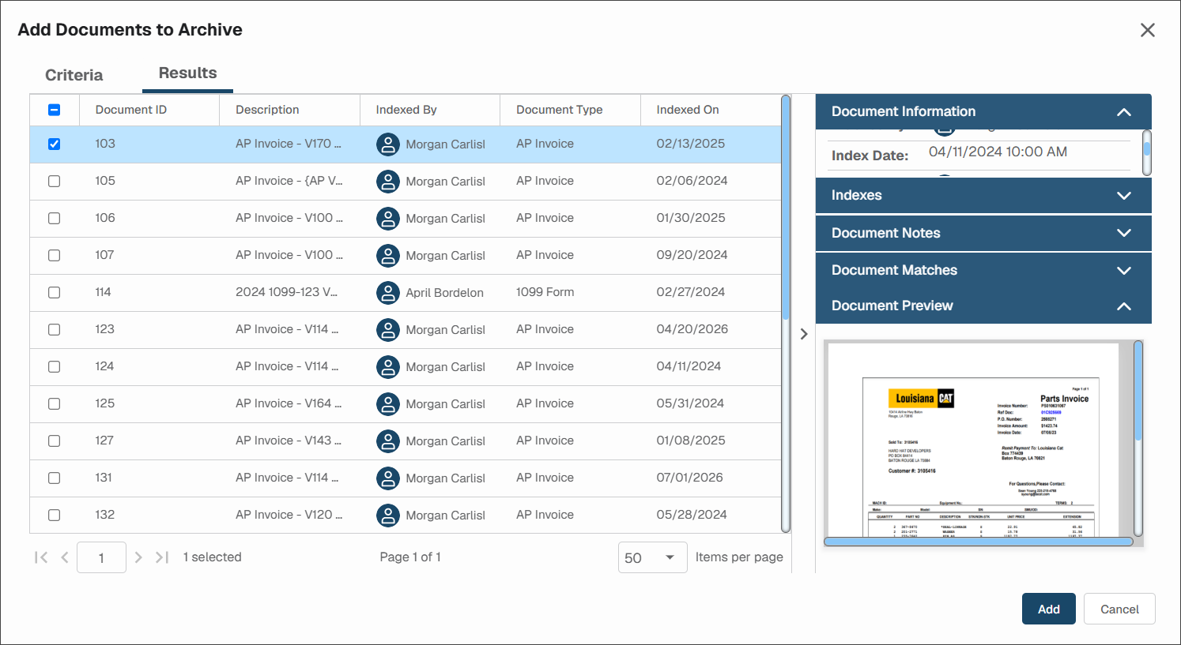
Task: Click the user avatar icon in row 103
Action: pos(387,144)
